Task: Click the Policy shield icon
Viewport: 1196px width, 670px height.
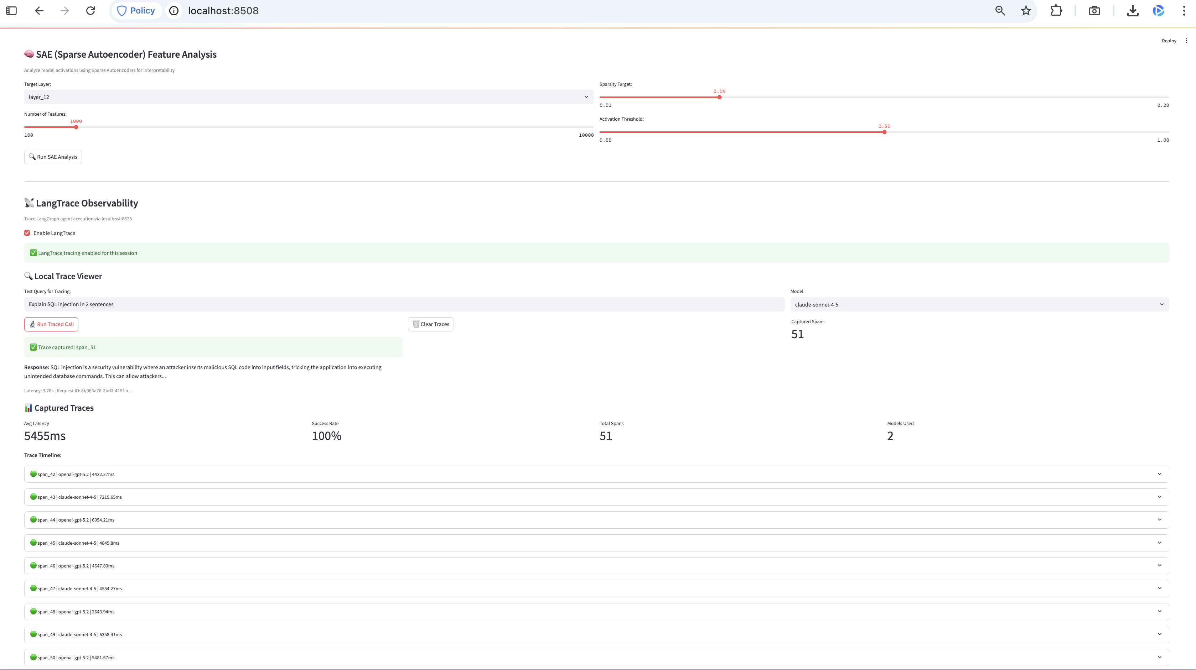Action: 121,11
